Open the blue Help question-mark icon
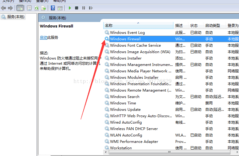 53,8
